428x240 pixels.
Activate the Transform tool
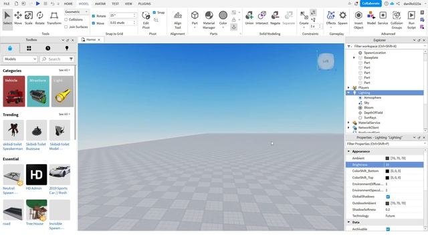tap(54, 18)
